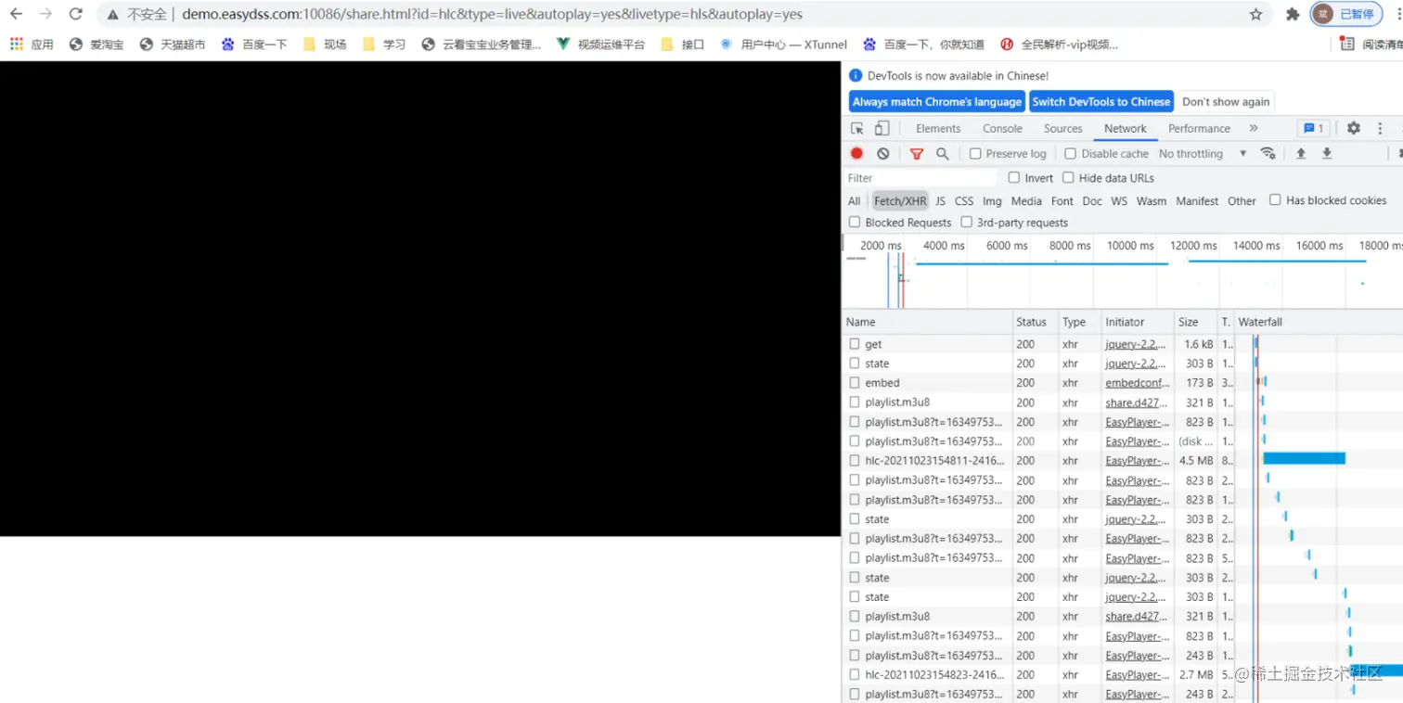This screenshot has height=703, width=1403.
Task: Switch to the Sources tab
Action: click(1062, 128)
